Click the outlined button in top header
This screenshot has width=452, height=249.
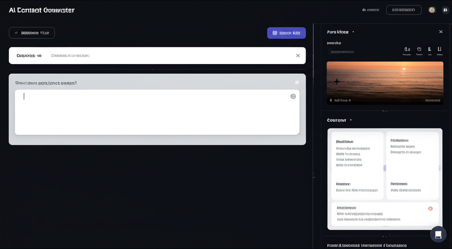pos(403,10)
